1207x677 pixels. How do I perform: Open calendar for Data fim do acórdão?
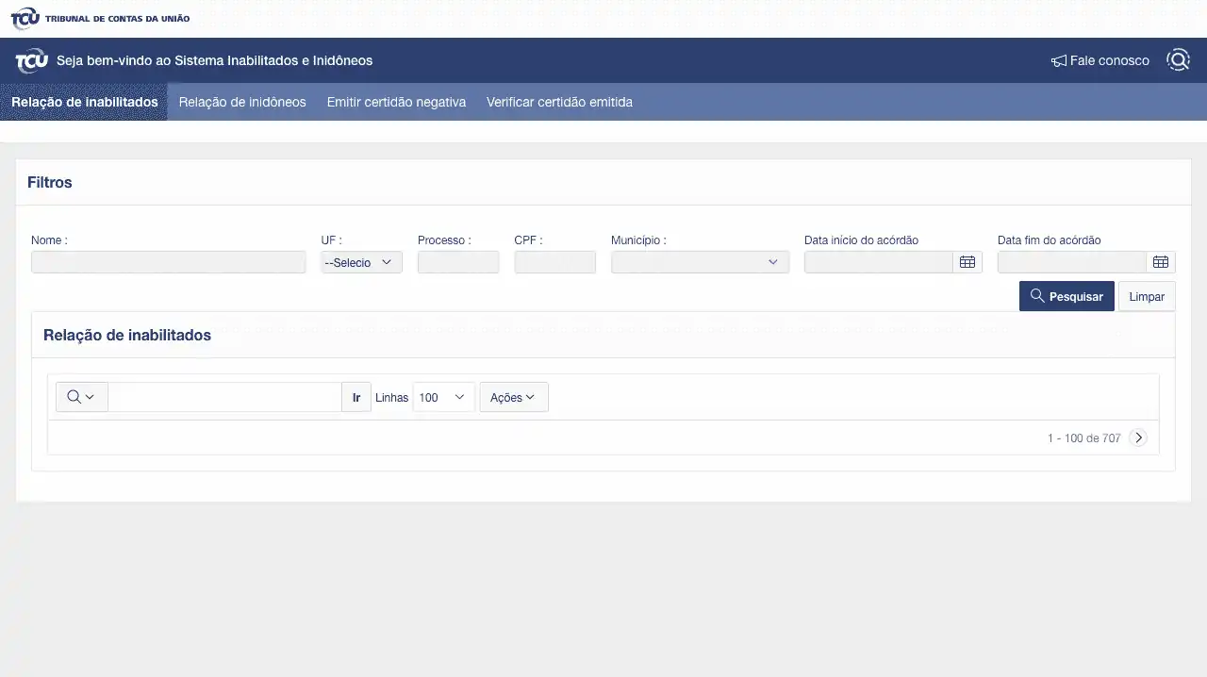coord(1161,262)
